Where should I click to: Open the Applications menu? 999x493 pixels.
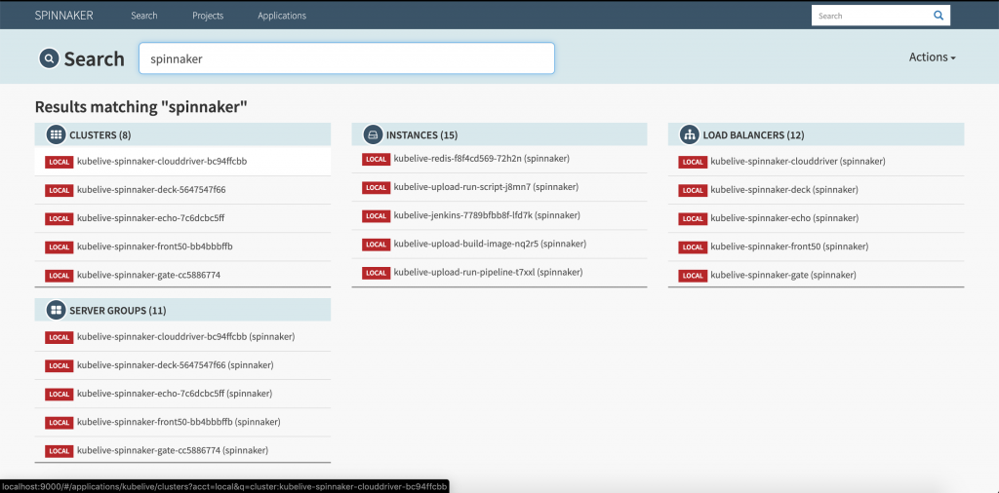tap(281, 16)
